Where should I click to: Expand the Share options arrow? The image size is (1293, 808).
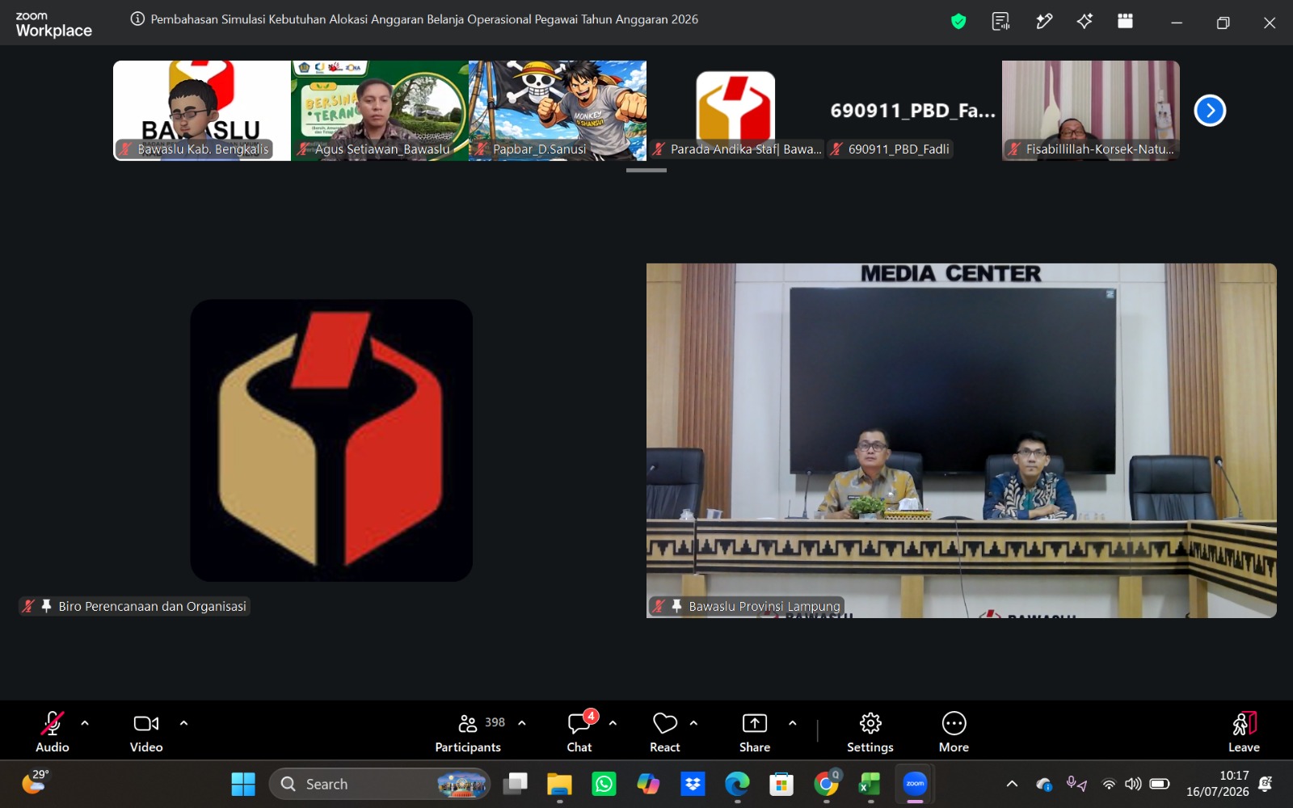pos(792,723)
